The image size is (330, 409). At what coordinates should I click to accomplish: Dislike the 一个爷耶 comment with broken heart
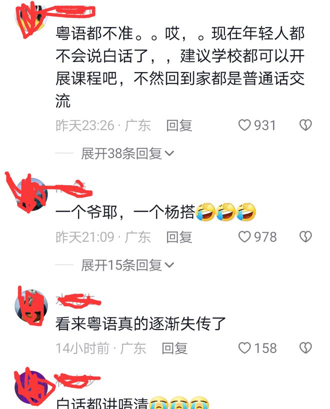pos(305,237)
